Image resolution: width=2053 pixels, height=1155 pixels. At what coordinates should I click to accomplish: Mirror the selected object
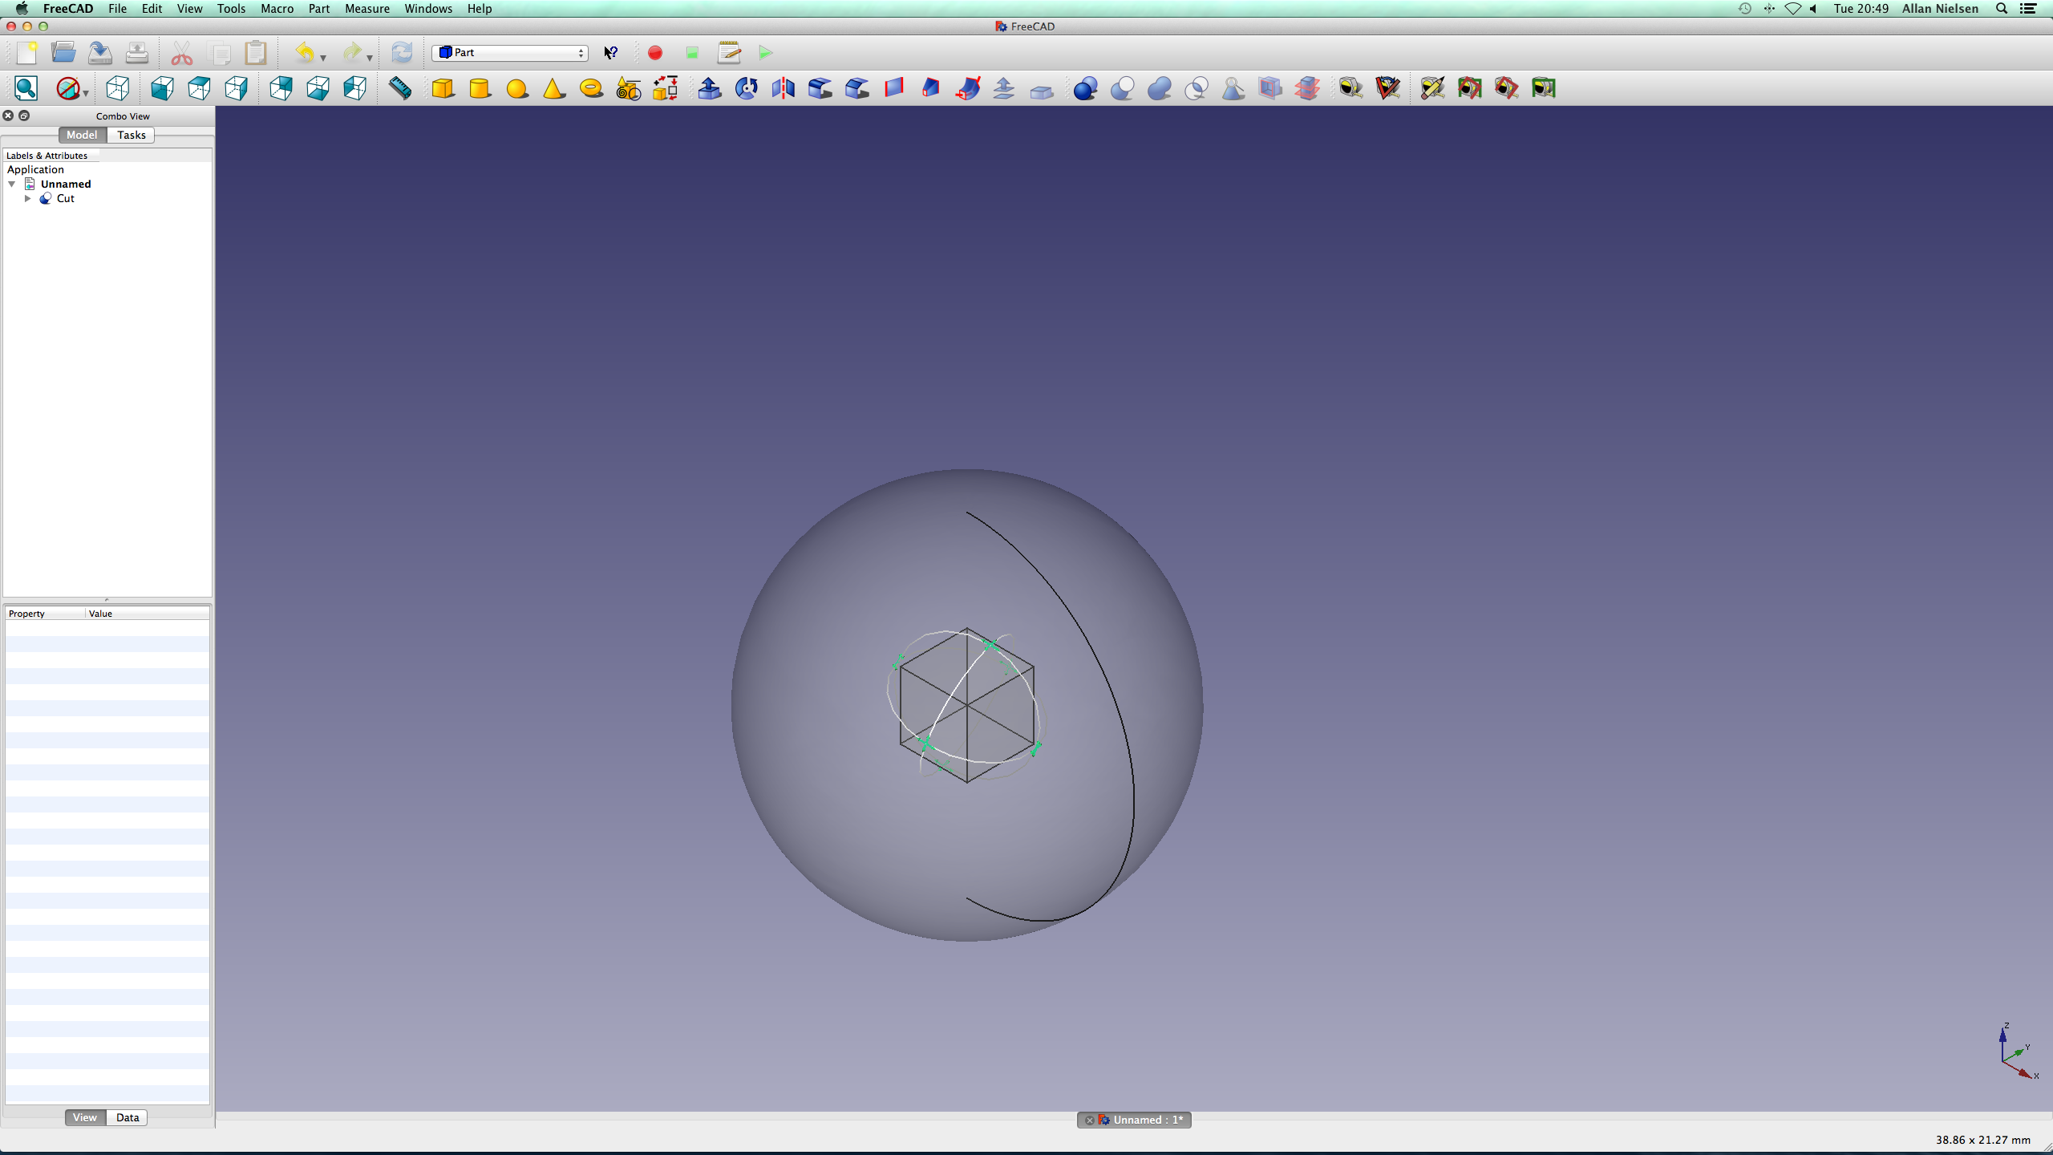784,88
